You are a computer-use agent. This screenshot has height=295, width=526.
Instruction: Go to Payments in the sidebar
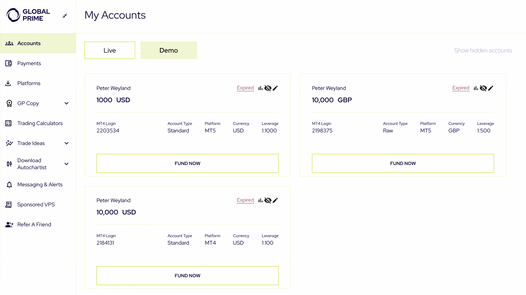click(38, 63)
